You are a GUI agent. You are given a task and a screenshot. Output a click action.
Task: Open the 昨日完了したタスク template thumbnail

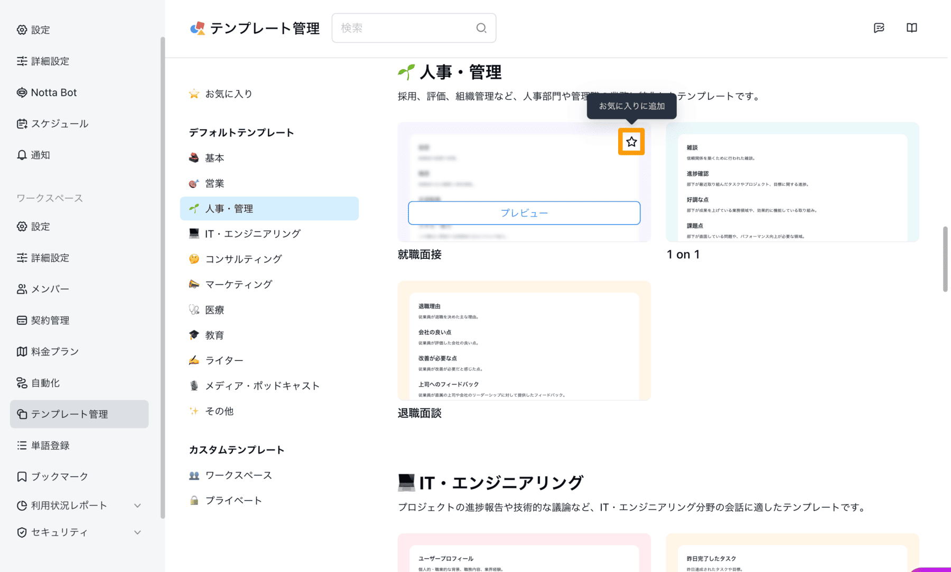coord(792,552)
